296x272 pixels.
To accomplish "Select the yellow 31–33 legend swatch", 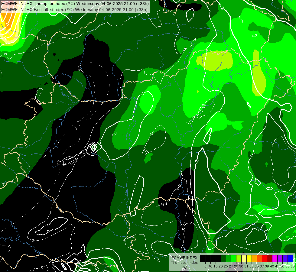I will pos(249,258).
